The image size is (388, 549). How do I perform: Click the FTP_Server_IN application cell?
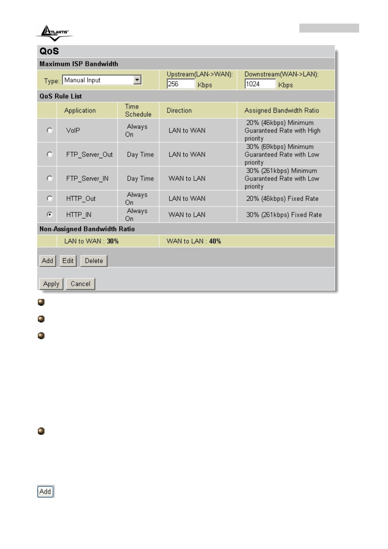point(87,179)
